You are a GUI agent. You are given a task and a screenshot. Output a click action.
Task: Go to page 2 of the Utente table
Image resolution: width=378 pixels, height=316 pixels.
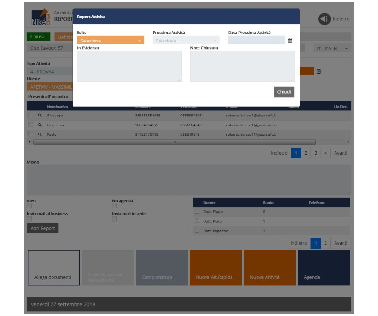326,243
